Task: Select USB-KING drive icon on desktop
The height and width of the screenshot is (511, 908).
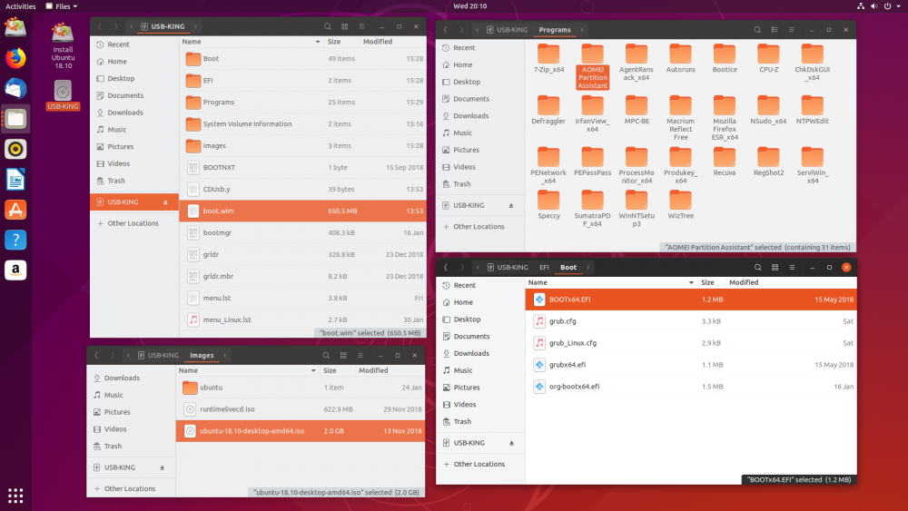Action: 63,95
